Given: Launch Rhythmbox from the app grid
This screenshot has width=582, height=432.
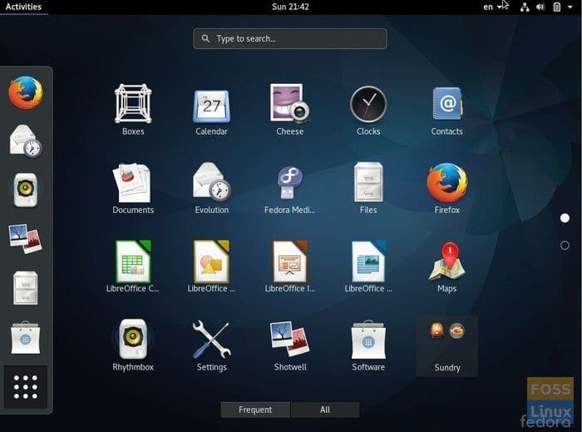Looking at the screenshot, I should tap(133, 345).
